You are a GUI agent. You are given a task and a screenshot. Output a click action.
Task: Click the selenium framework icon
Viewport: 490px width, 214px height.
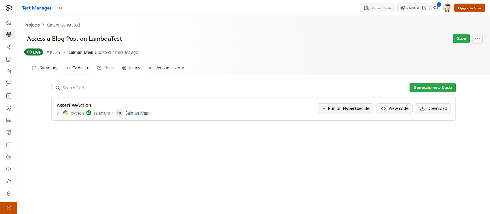click(x=89, y=113)
